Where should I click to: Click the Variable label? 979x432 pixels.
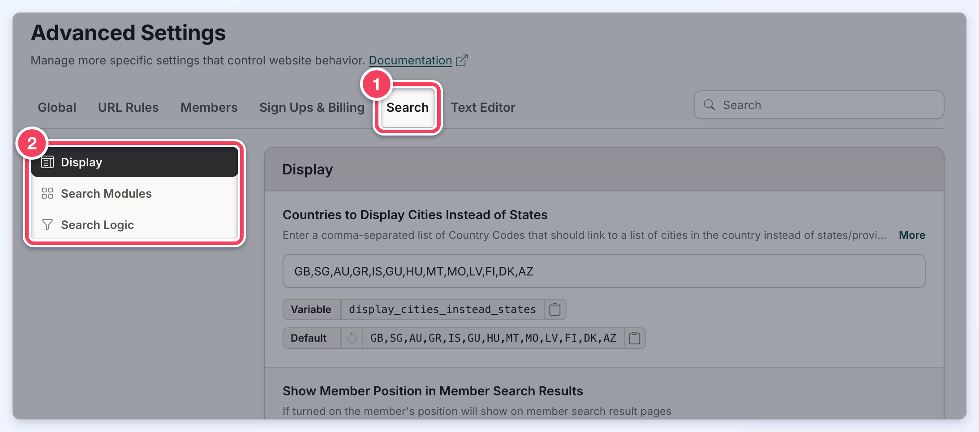click(x=311, y=309)
